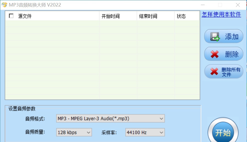Click the 删除所有文件 button label

(x=231, y=72)
